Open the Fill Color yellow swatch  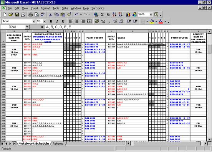pyautogui.click(x=152, y=21)
